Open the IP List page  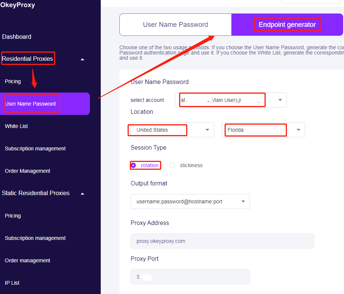[x=12, y=283]
